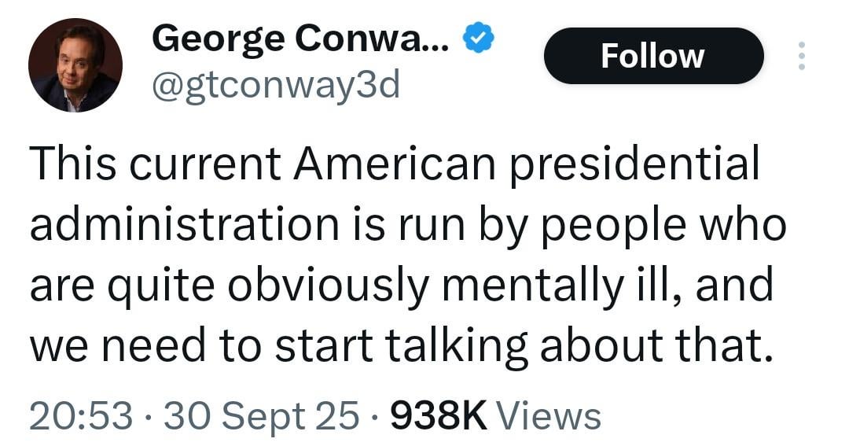Click the blue verified checkmark badge
The height and width of the screenshot is (446, 849).
(x=478, y=37)
